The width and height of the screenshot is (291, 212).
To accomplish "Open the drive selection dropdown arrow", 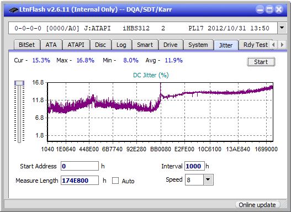I will (282, 28).
